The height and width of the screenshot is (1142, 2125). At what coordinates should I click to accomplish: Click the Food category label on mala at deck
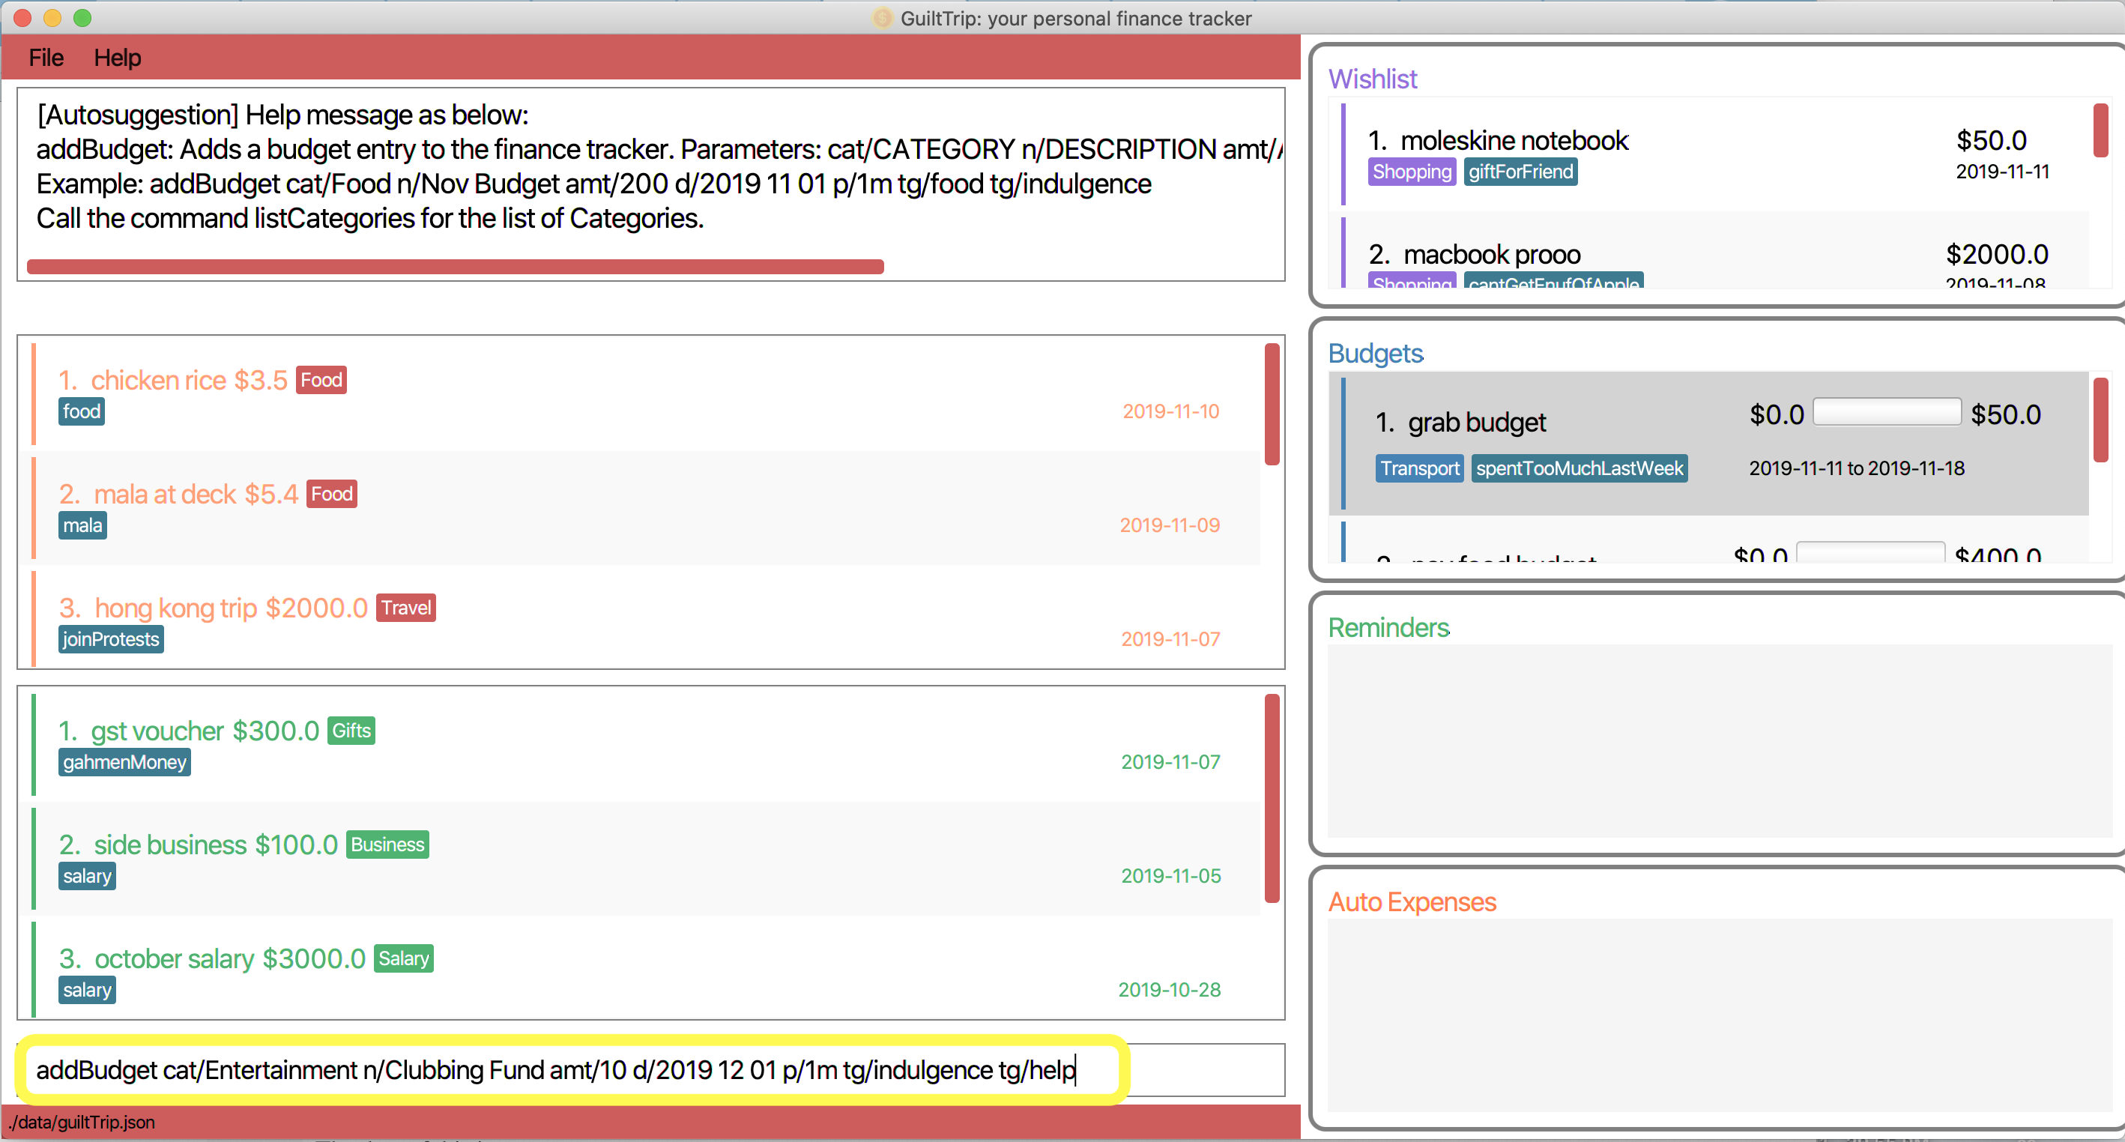pyautogui.click(x=332, y=493)
